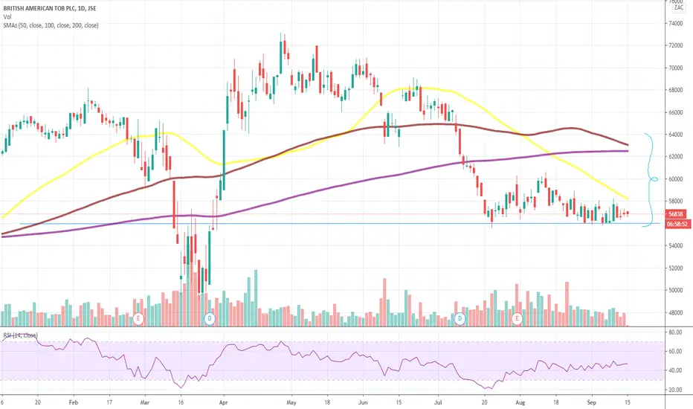Click the RSI 20.00 axis label
Image resolution: width=693 pixels, height=409 pixels.
click(x=675, y=390)
